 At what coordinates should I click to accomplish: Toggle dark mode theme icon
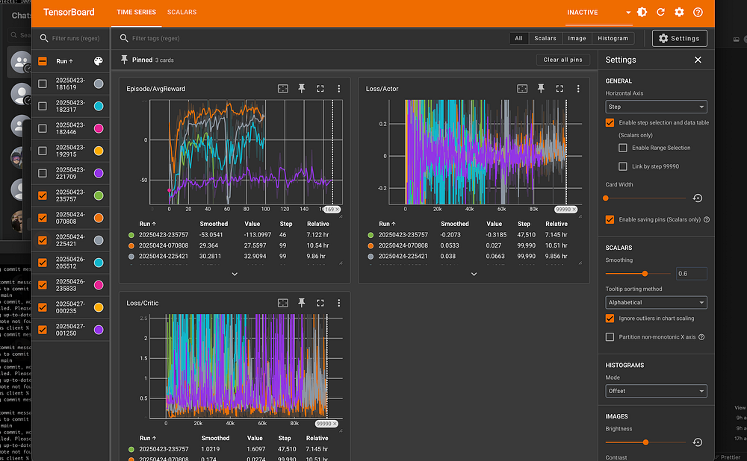tap(642, 13)
